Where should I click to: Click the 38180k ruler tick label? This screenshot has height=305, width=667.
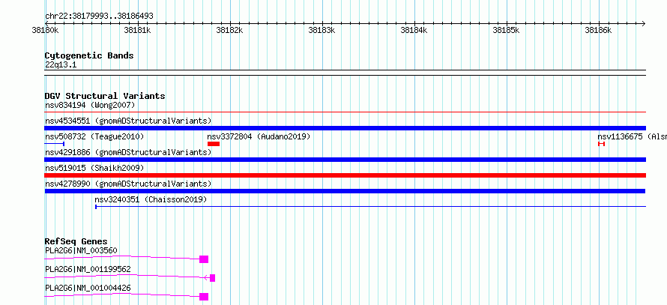click(45, 30)
